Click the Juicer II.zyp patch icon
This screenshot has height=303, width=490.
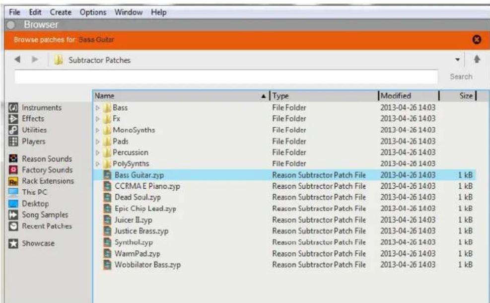click(107, 220)
